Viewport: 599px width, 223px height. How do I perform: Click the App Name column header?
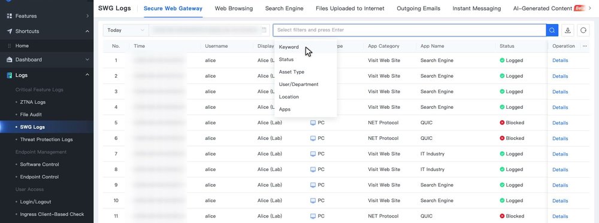click(432, 46)
